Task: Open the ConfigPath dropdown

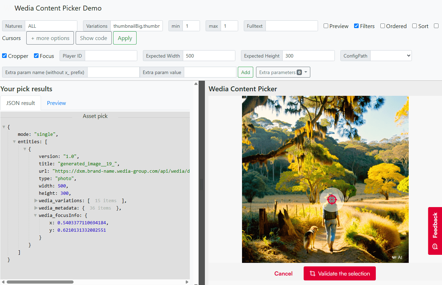Action: click(391, 56)
